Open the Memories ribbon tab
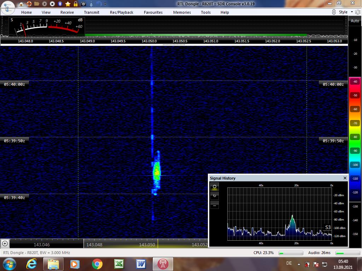The image size is (362, 271). coord(182,12)
